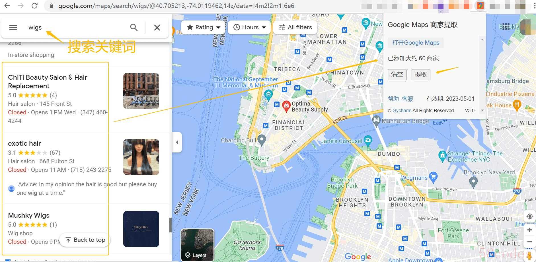
Task: Click Jane's Carousel camera marker
Action: [368, 140]
